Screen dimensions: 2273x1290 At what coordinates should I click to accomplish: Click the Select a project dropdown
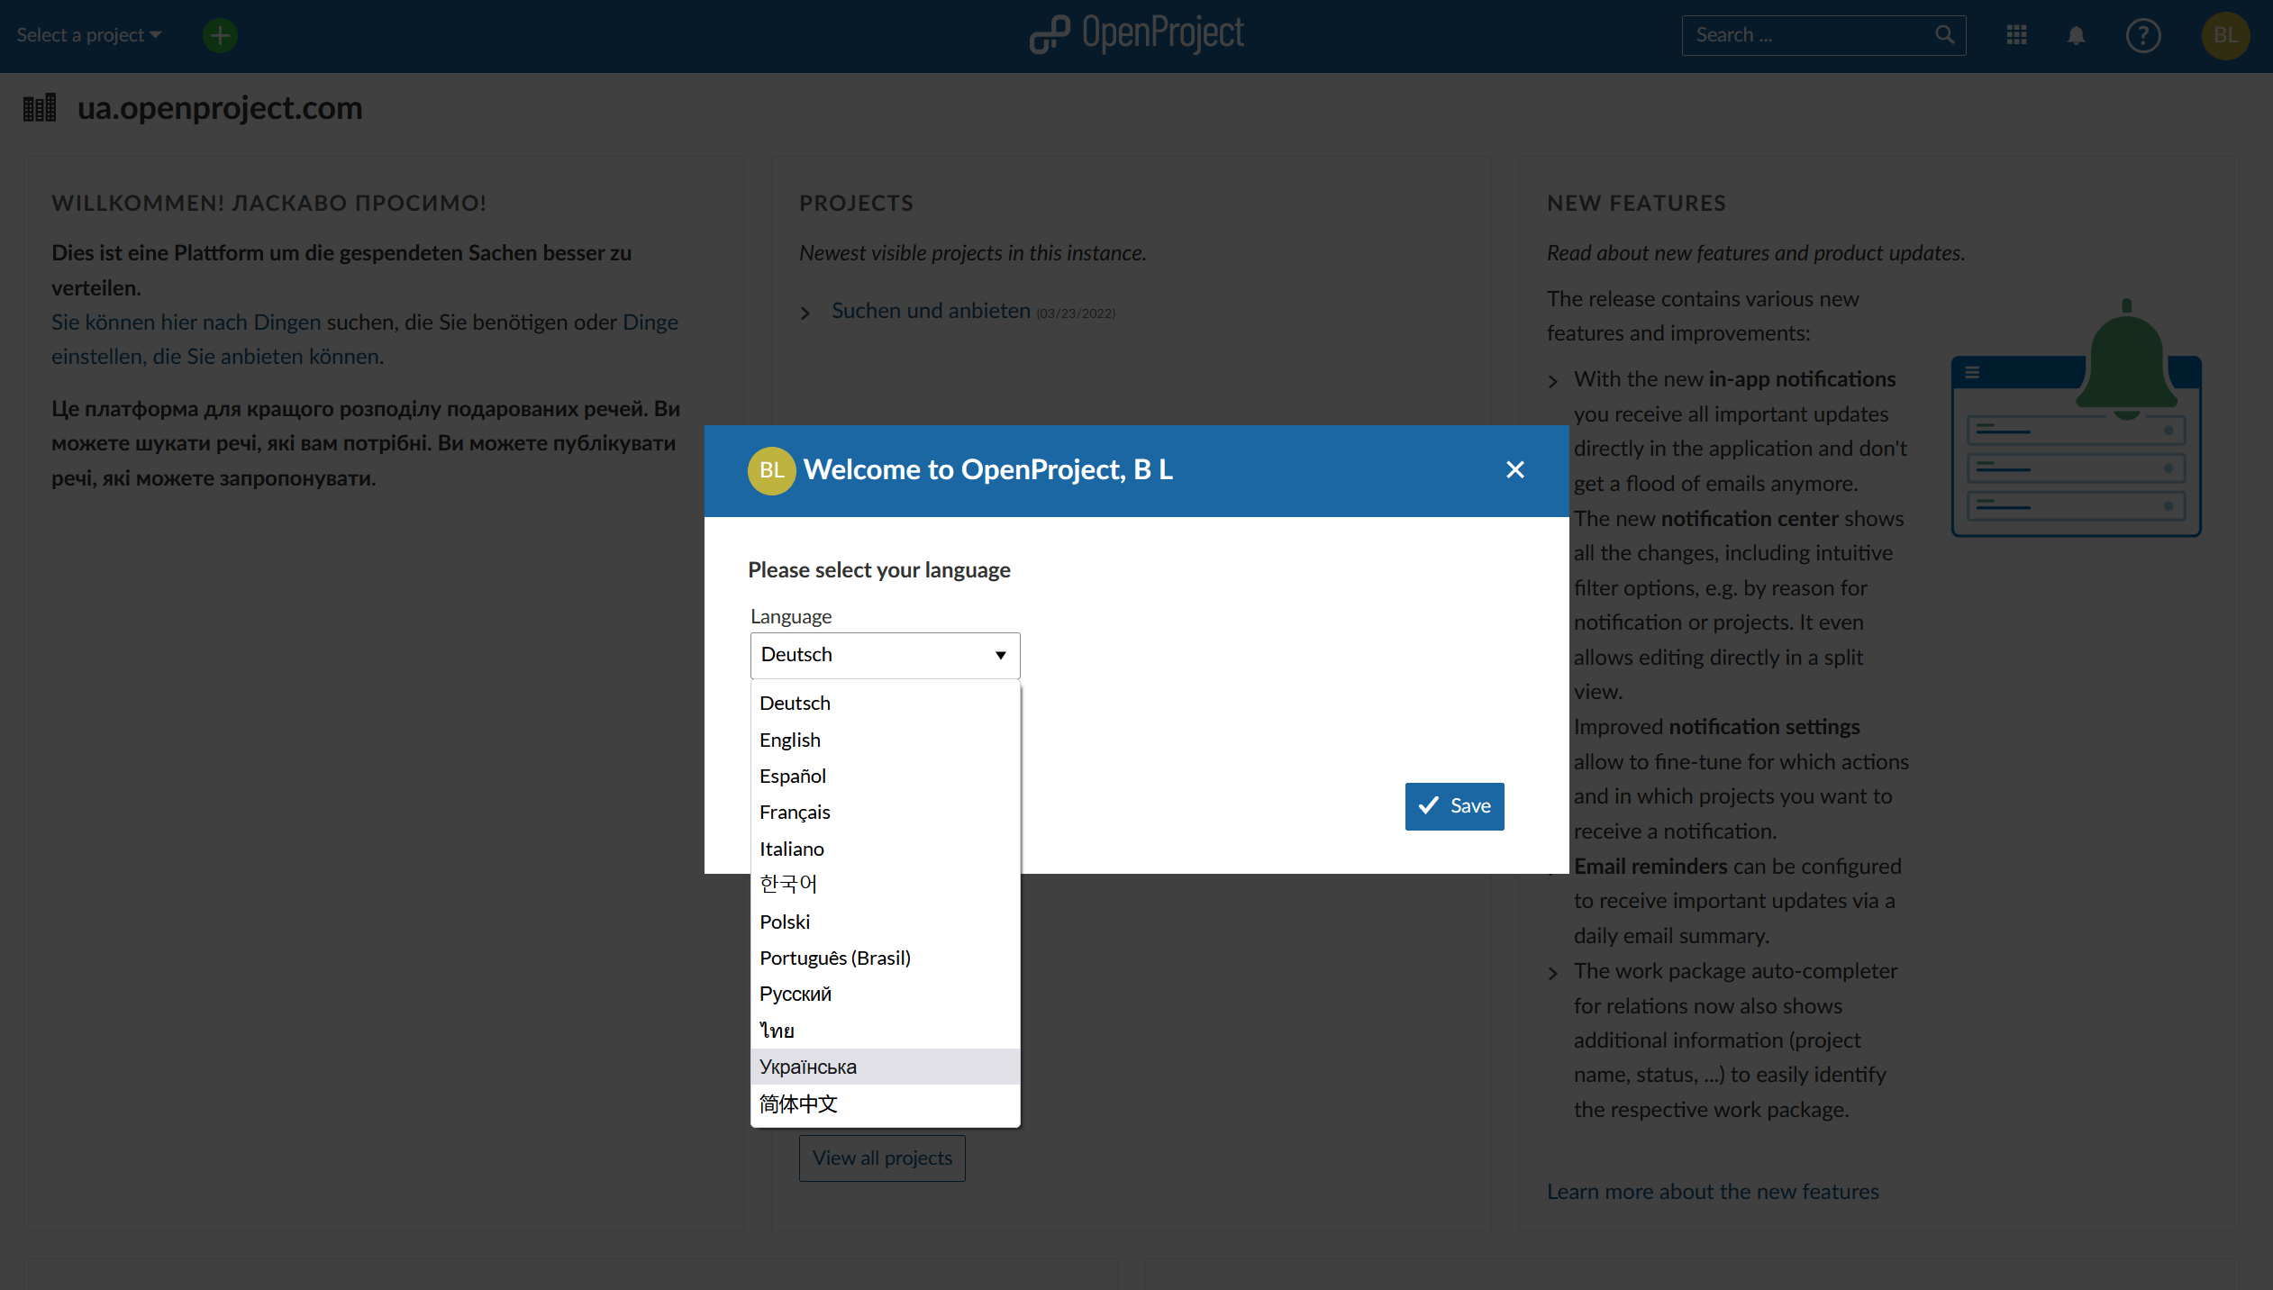[87, 34]
